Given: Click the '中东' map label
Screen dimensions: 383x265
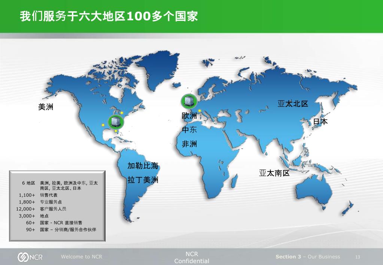Looking at the screenshot, I should coord(189,130).
